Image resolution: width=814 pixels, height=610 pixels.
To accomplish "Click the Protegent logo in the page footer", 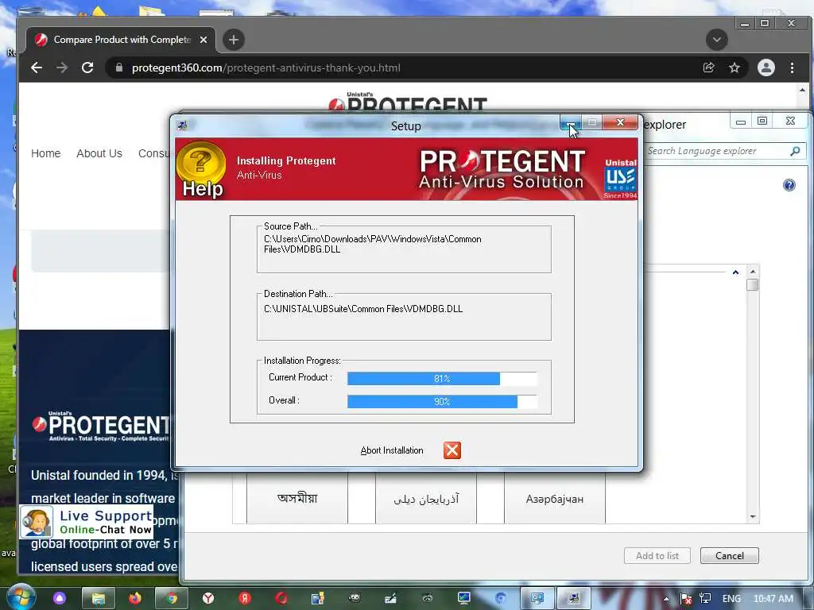I will (101, 427).
